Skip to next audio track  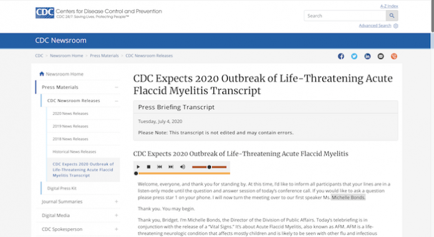[x=171, y=167]
